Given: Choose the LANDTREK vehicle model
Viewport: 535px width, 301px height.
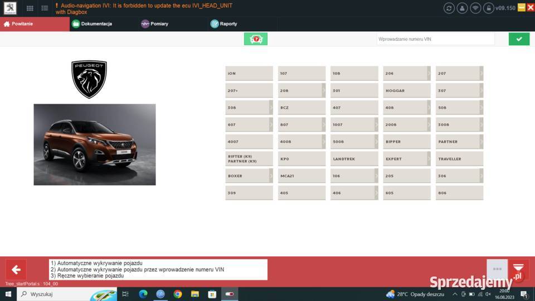Looking at the screenshot, I should tap(354, 159).
